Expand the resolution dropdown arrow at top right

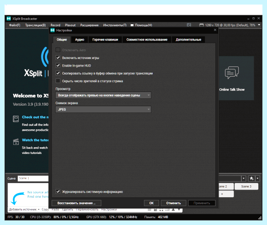click(259, 25)
